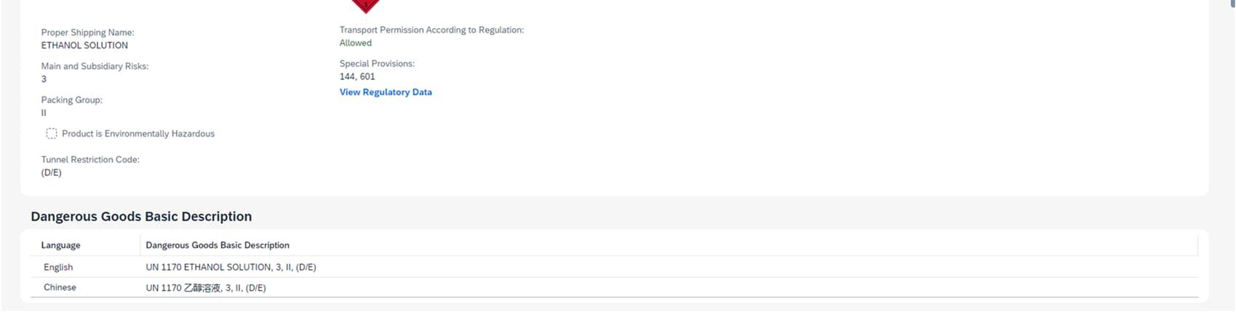
Task: Click the Proper Shipping Name label
Action: [87, 33]
